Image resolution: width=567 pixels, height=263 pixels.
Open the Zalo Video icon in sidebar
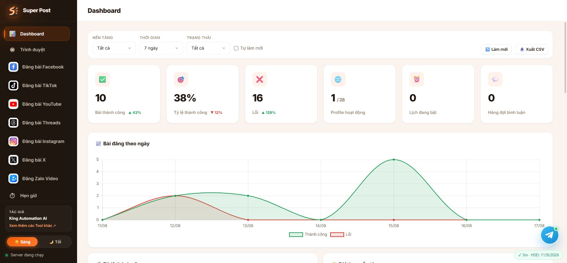tap(13, 179)
